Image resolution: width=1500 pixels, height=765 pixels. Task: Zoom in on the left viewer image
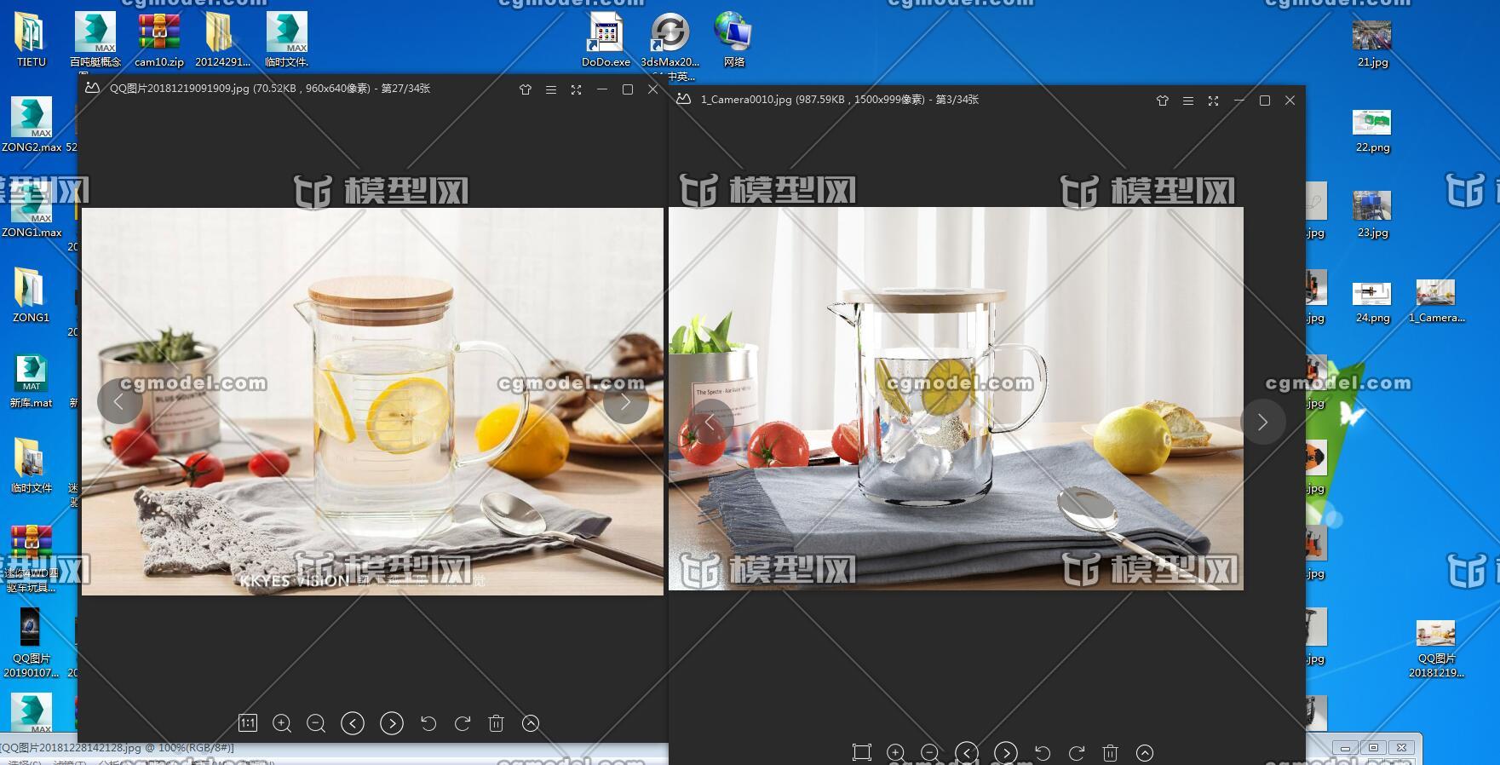click(x=282, y=723)
